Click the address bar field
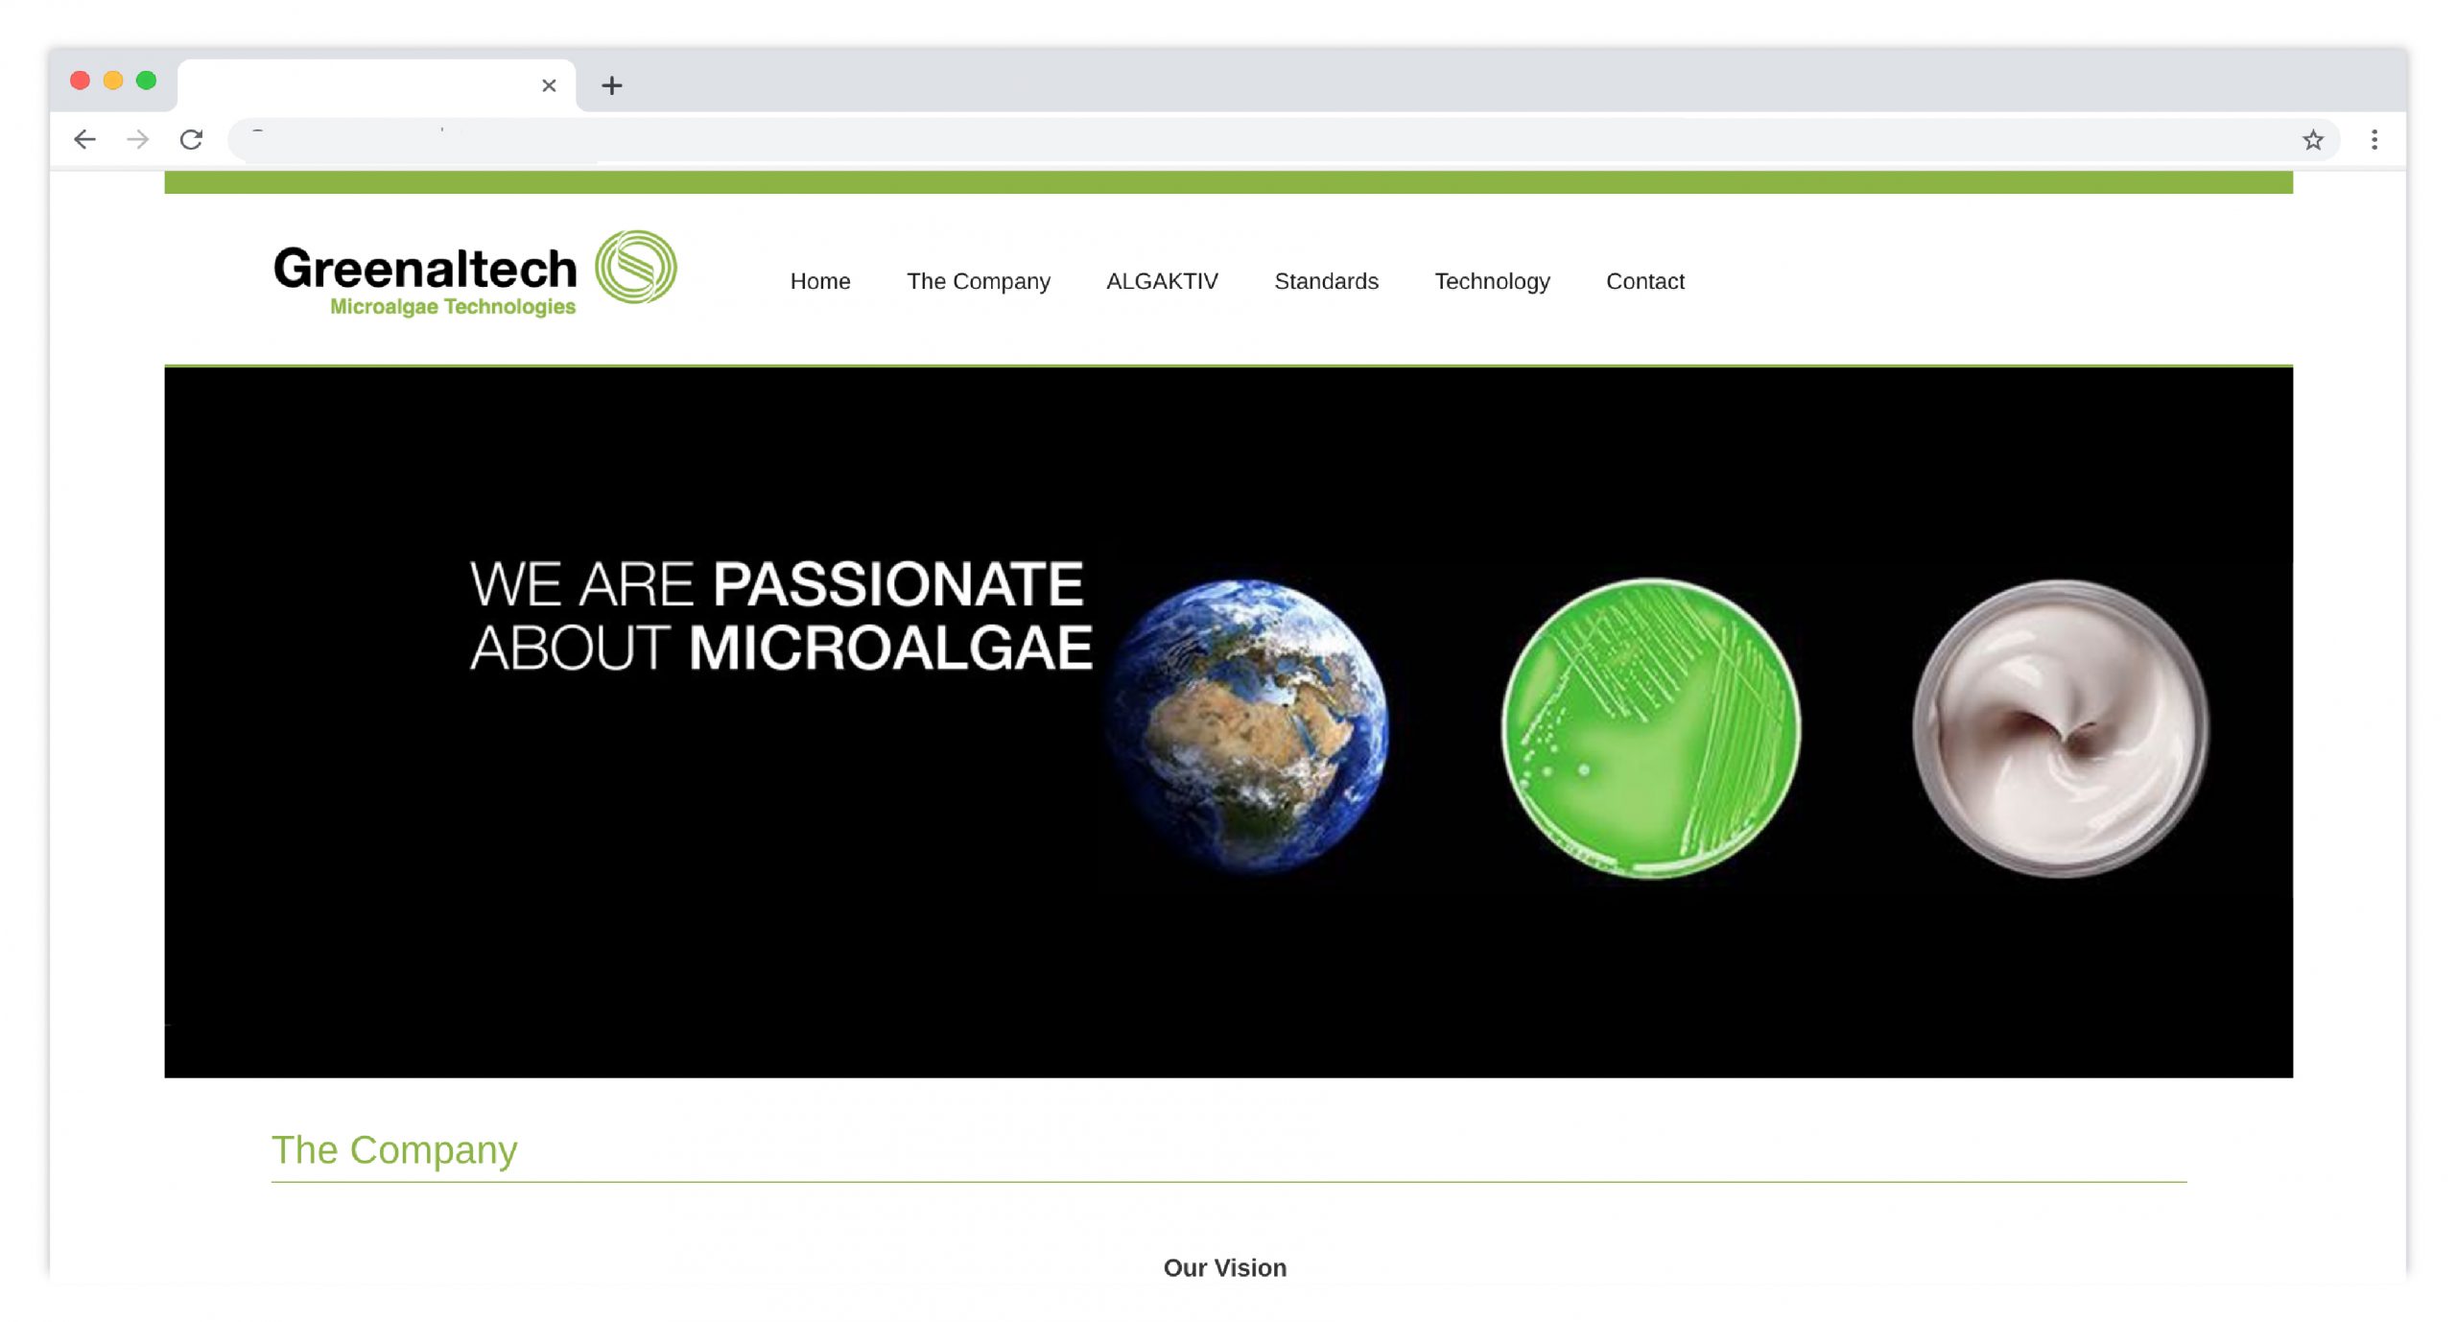The height and width of the screenshot is (1322, 2456). coord(1247,140)
